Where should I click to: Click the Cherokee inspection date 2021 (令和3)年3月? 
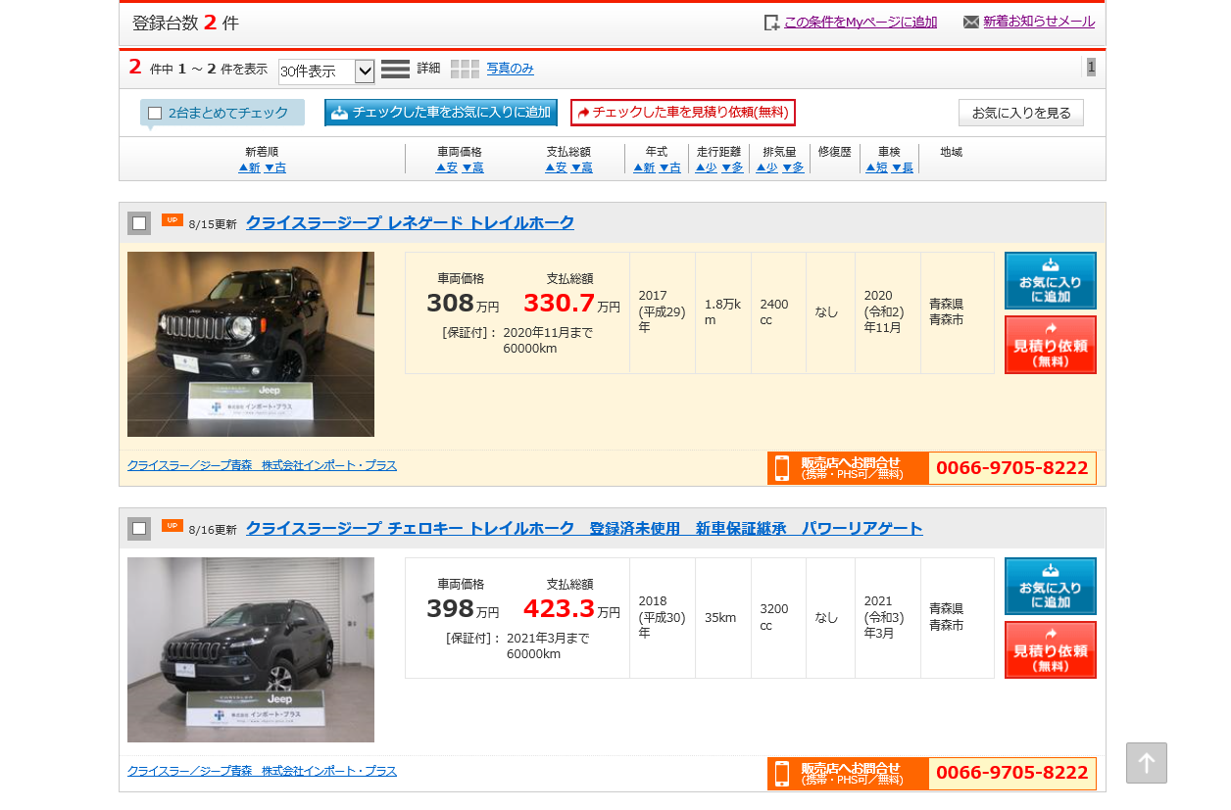pyautogui.click(x=884, y=617)
